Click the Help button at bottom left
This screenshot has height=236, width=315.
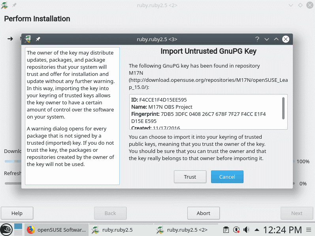pos(17,213)
